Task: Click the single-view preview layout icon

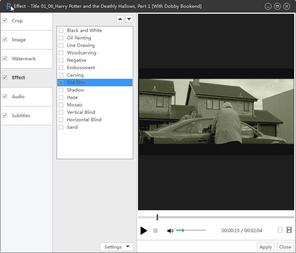Action: (x=280, y=230)
